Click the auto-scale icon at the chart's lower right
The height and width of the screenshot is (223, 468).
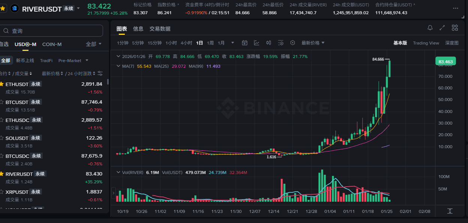point(450,211)
